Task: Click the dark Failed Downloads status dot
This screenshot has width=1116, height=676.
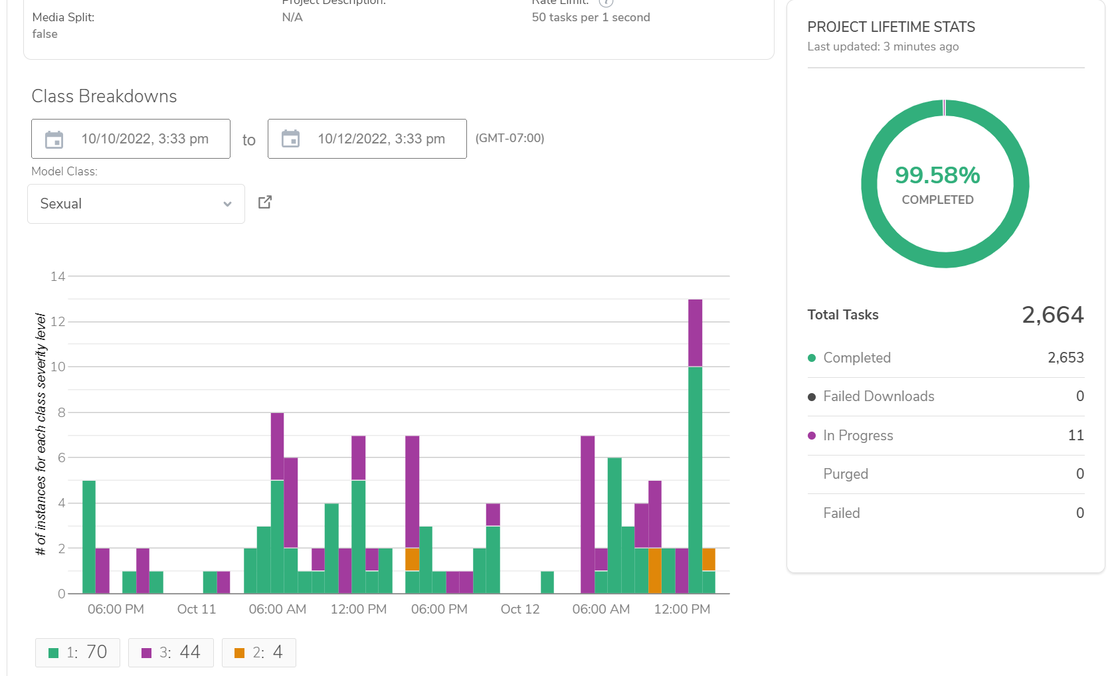Action: point(811,397)
